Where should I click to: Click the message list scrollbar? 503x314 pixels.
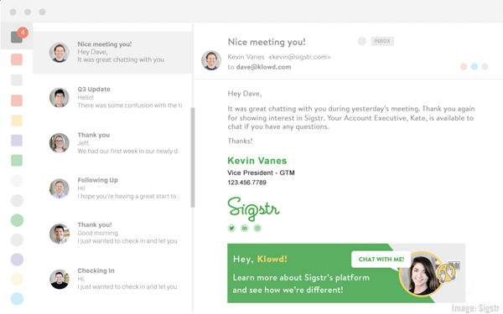tap(193, 157)
